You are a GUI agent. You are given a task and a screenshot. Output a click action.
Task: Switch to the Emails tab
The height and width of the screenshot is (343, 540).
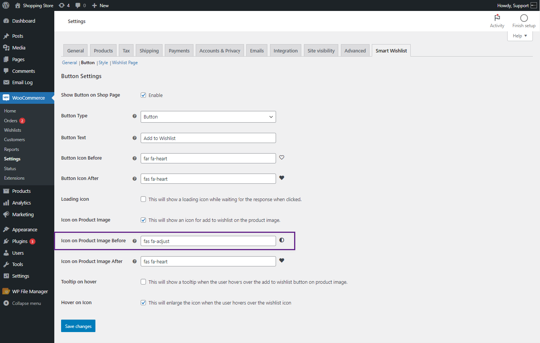pyautogui.click(x=257, y=51)
